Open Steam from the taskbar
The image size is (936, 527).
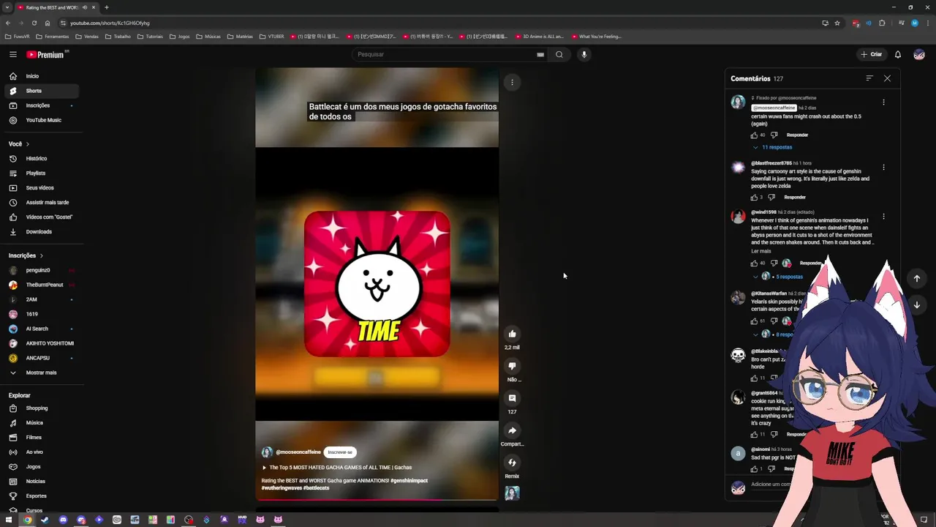pyautogui.click(x=45, y=520)
